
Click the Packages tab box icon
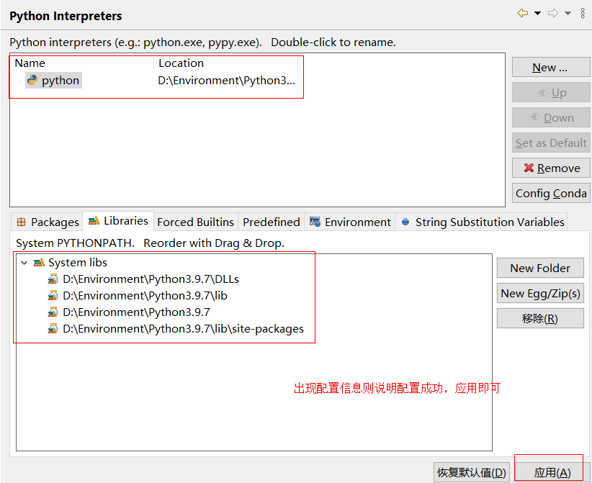[x=21, y=222]
